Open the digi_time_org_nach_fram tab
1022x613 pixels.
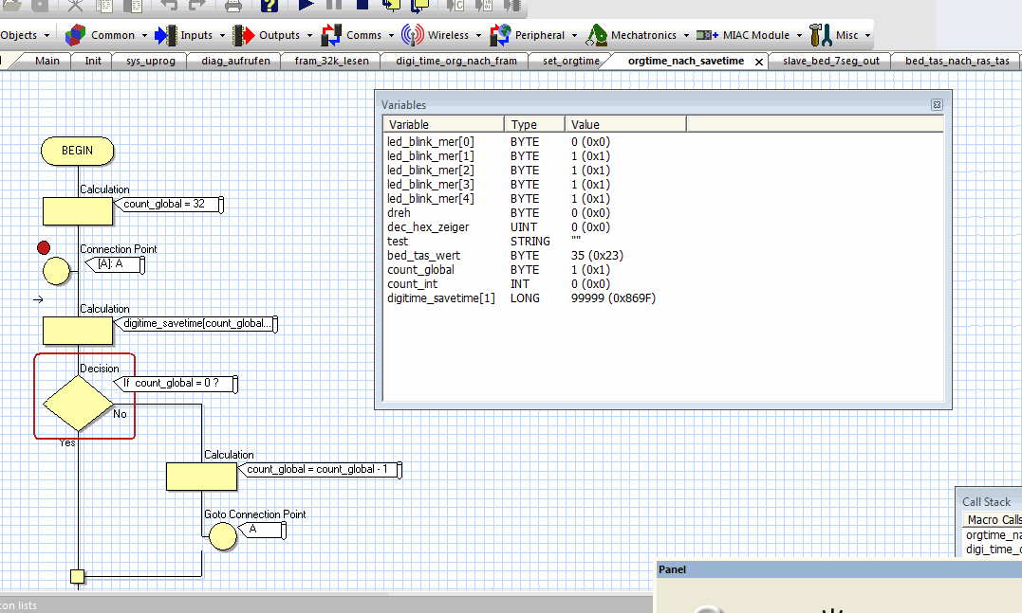456,61
